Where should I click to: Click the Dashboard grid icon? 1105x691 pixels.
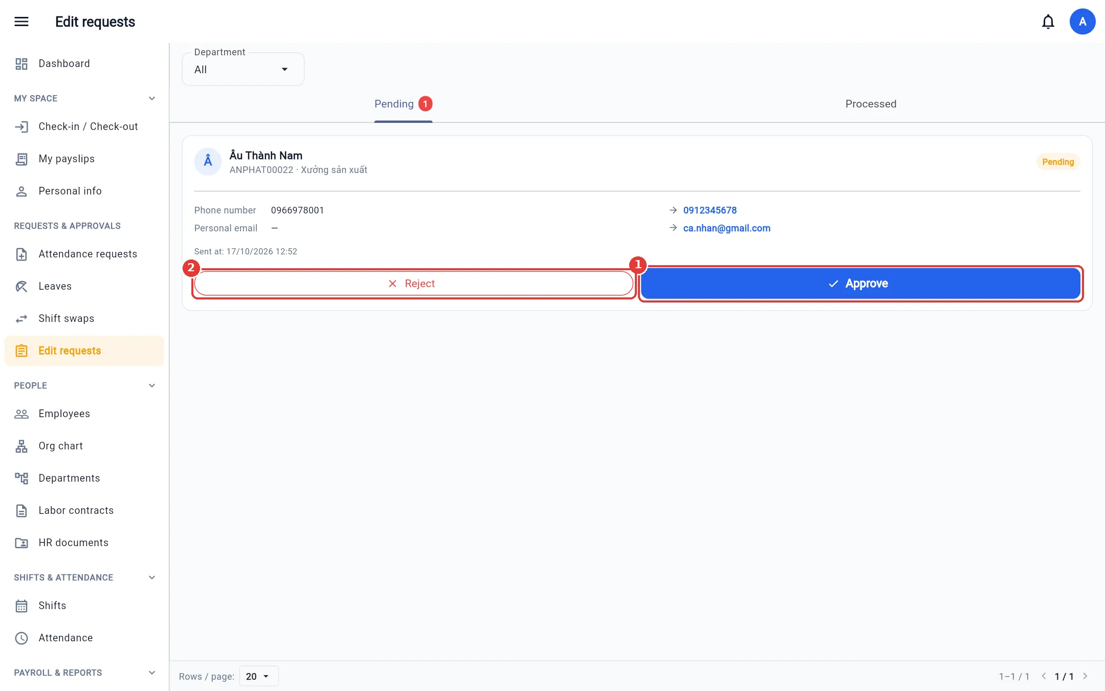[x=21, y=63]
